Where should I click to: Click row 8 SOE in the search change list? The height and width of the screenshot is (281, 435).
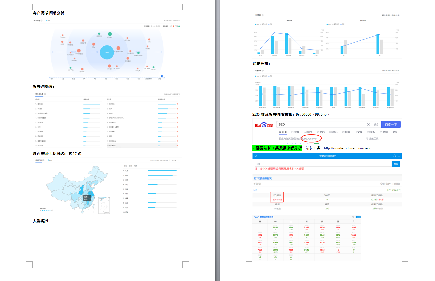142,136
